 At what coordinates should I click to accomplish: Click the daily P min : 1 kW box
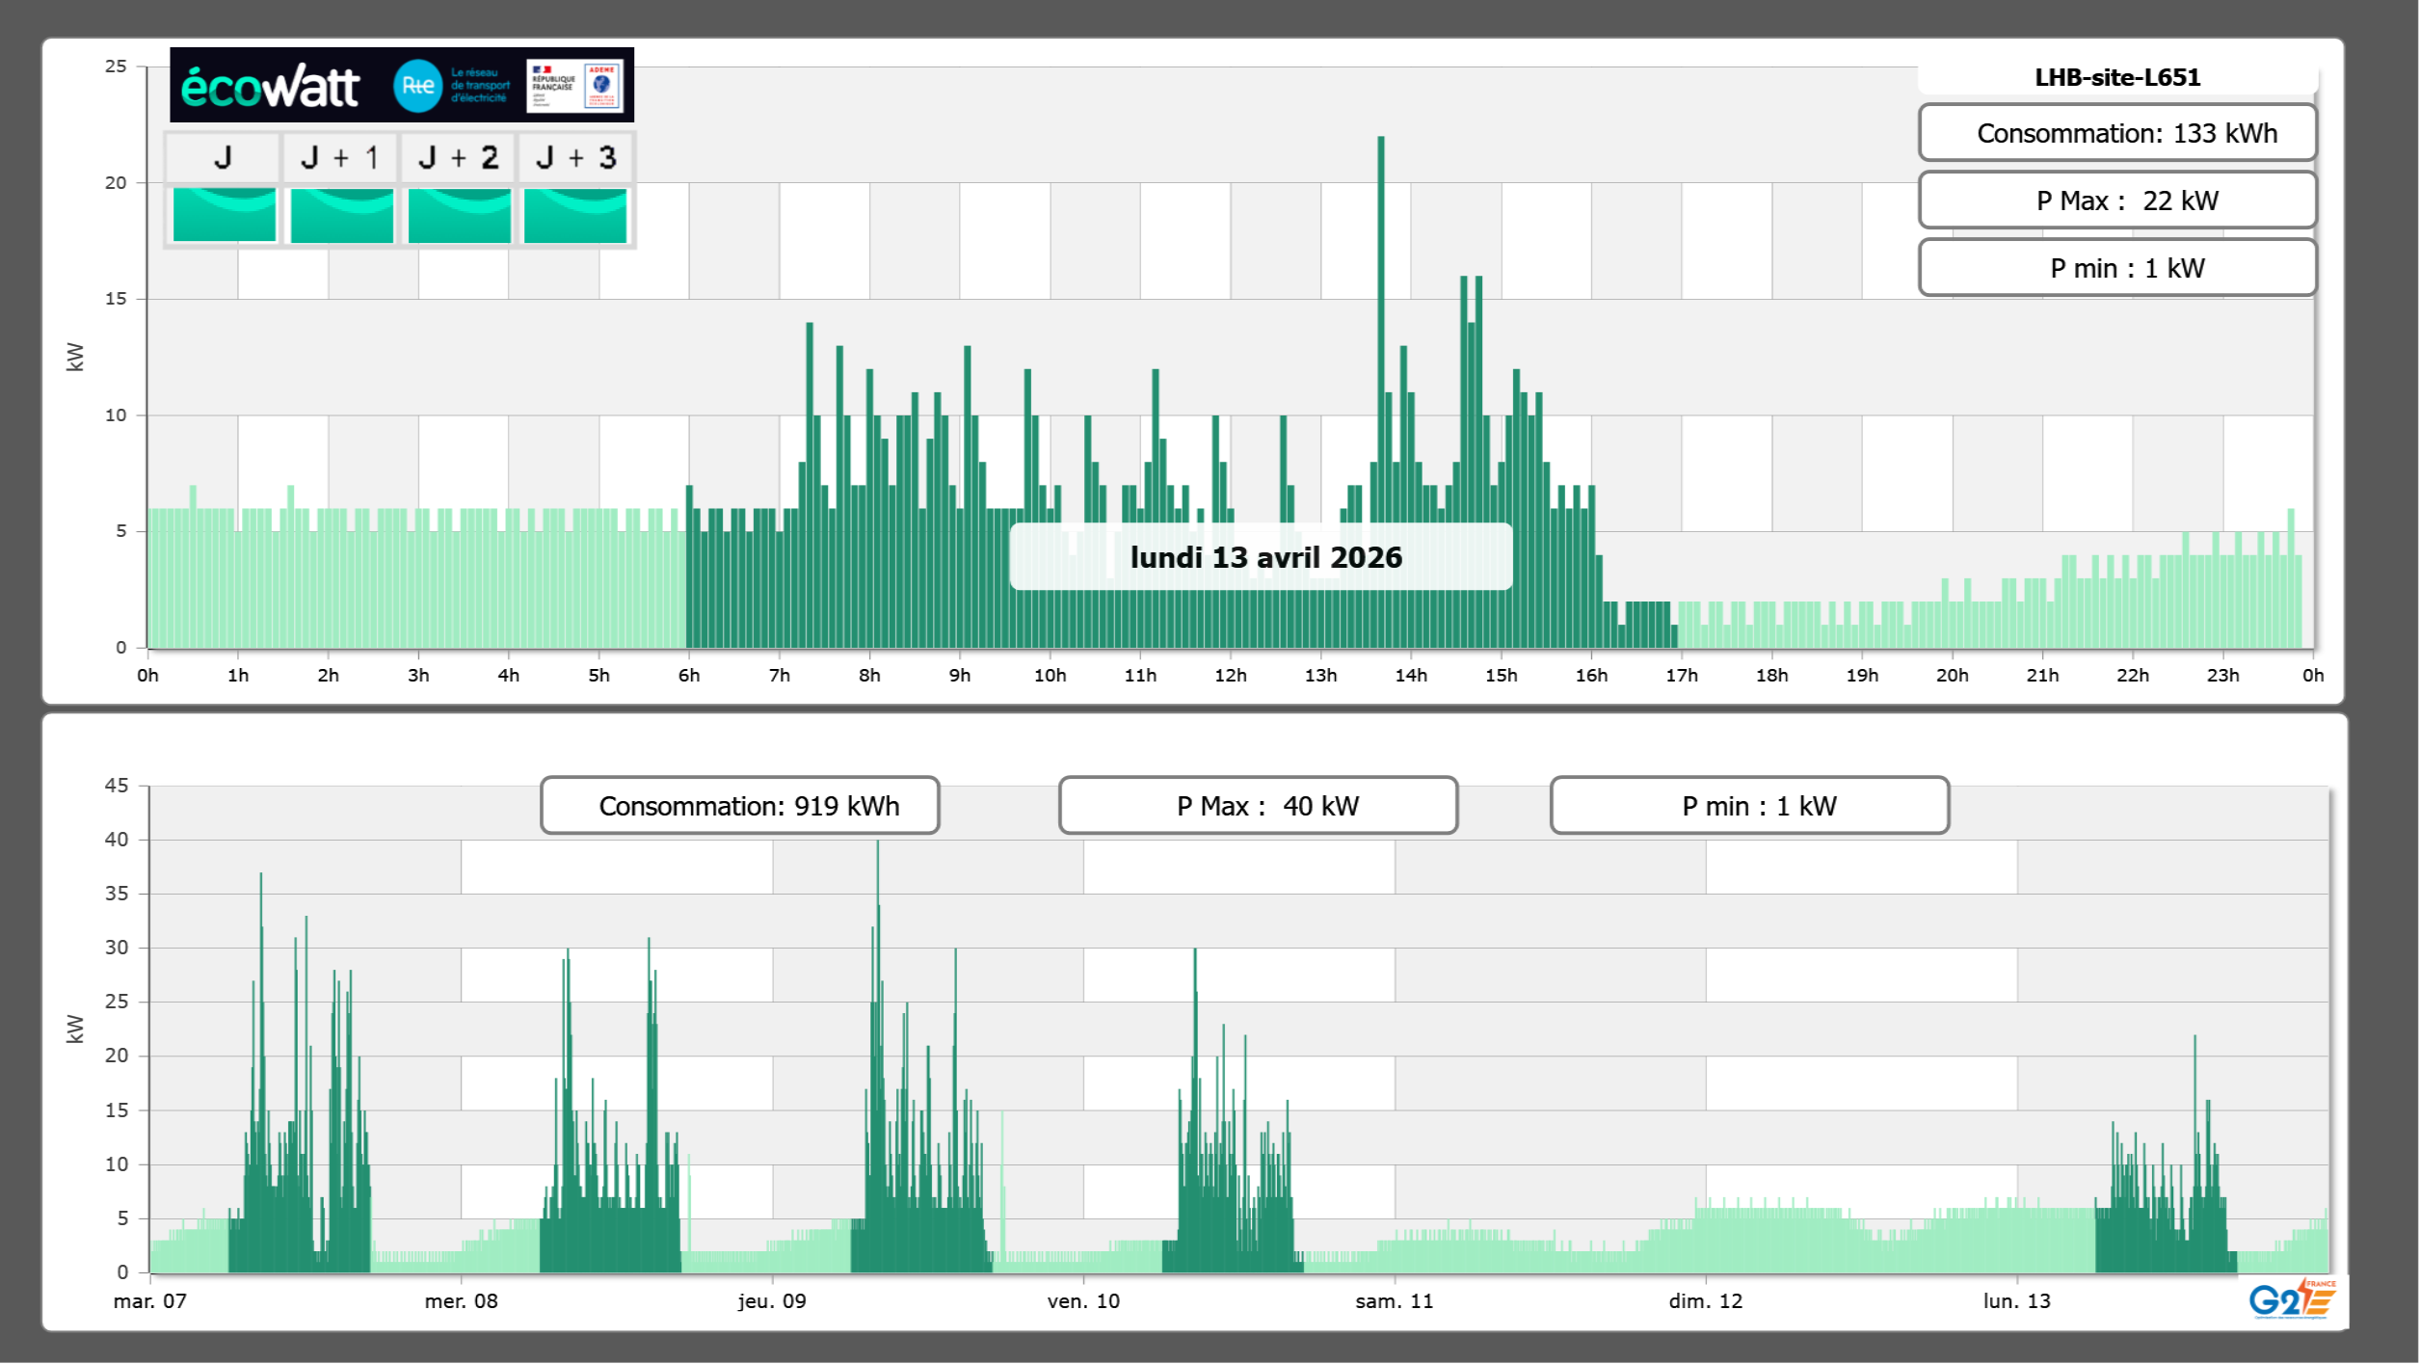click(2116, 268)
